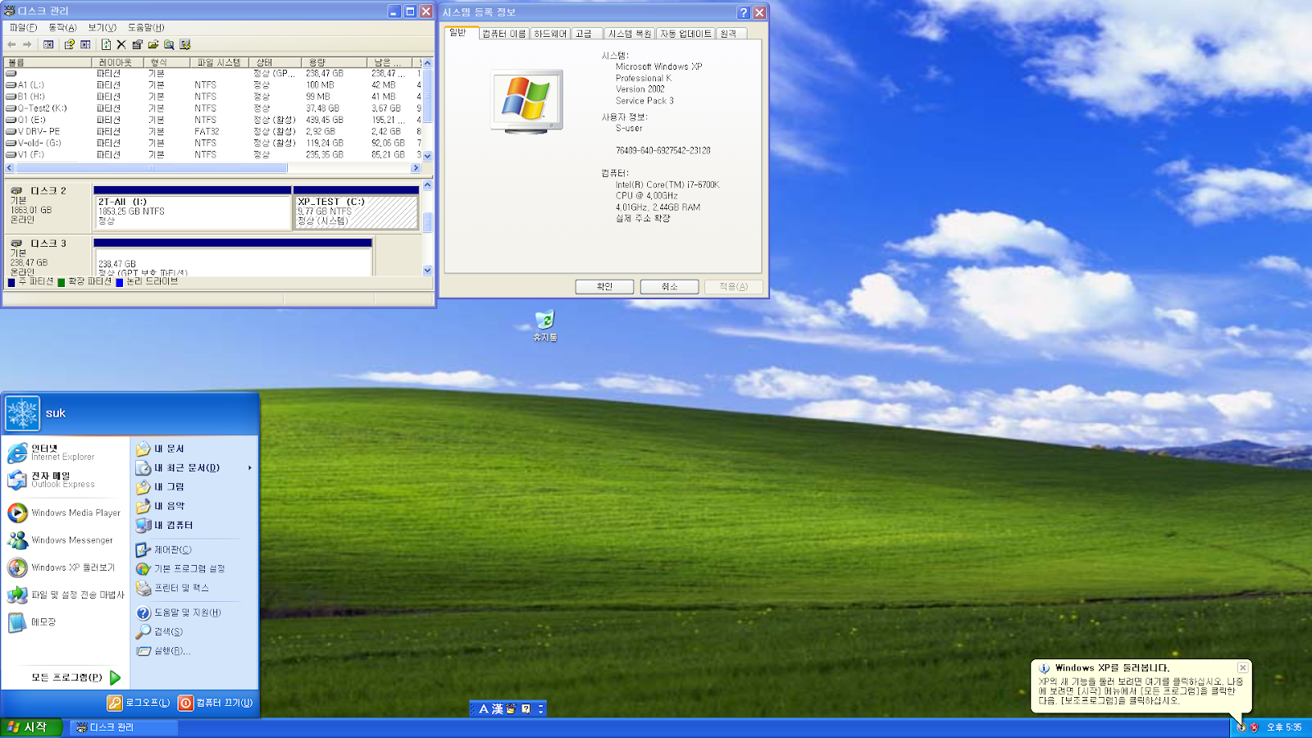1312x738 pixels.
Task: Click the A input mode on language bar
Action: (484, 709)
